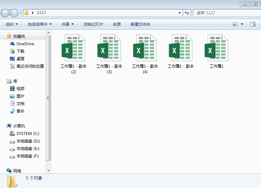
Task: Click the 下载 folder icon in the sidebar
Action: click(12, 51)
